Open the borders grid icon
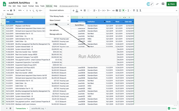 tap(85, 11)
